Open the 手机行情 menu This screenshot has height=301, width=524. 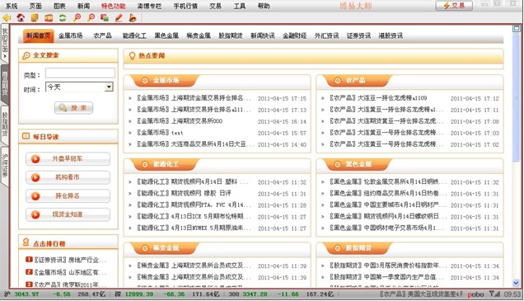[185, 6]
